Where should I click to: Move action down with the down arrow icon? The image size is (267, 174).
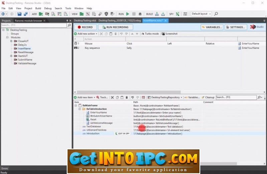pos(137,34)
